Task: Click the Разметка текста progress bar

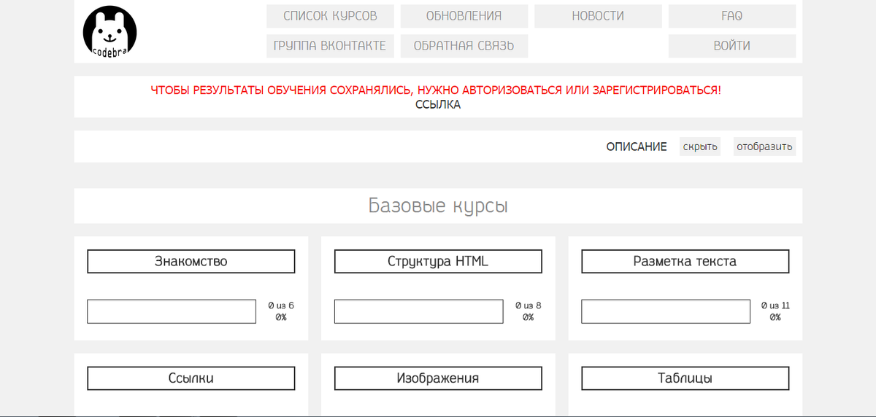Action: coord(666,311)
